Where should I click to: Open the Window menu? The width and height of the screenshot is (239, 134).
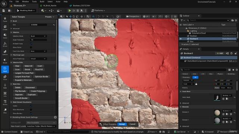25,1
